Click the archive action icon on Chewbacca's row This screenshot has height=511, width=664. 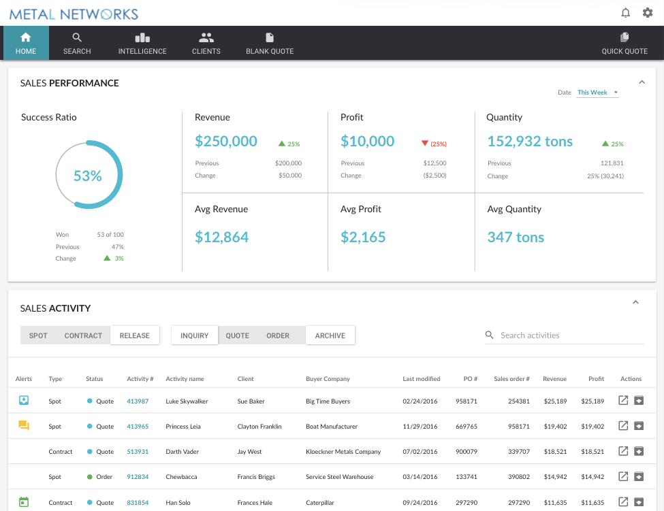tap(639, 476)
